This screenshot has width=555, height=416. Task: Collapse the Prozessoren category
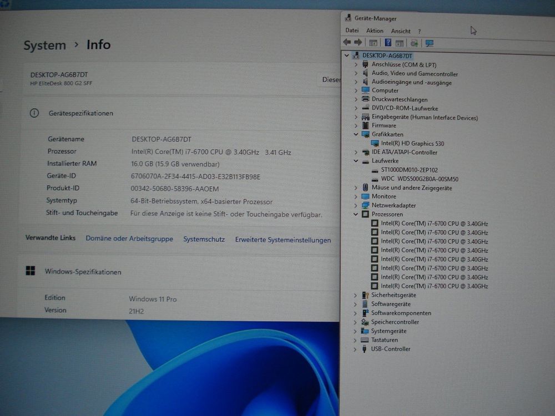356,214
